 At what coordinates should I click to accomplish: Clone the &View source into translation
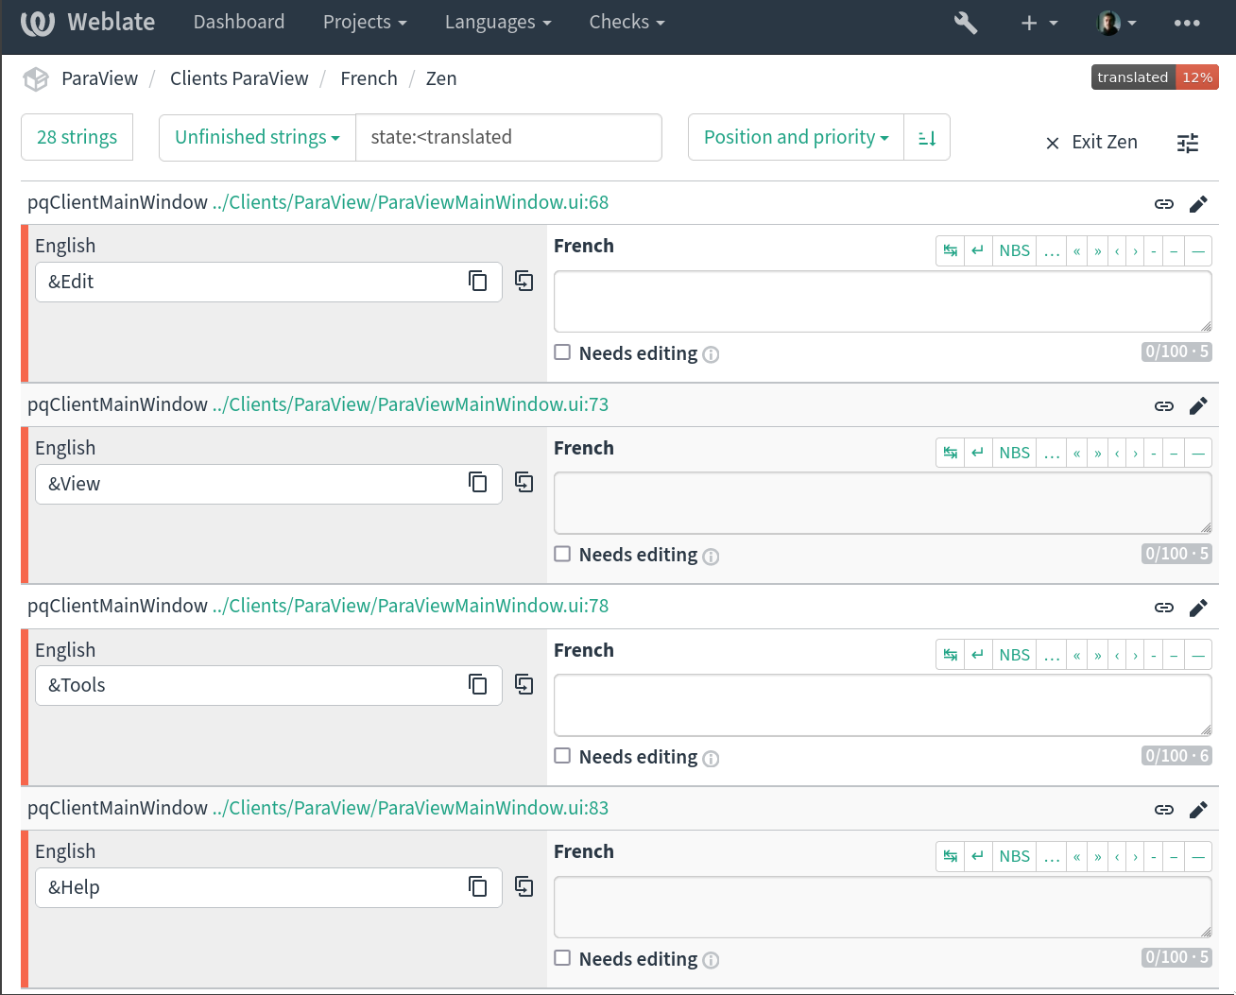(x=524, y=483)
